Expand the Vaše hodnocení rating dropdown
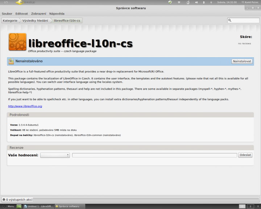Screen dimensions: 261x209 (55, 155)
